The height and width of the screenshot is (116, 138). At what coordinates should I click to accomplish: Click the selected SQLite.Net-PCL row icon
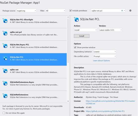point(5,58)
